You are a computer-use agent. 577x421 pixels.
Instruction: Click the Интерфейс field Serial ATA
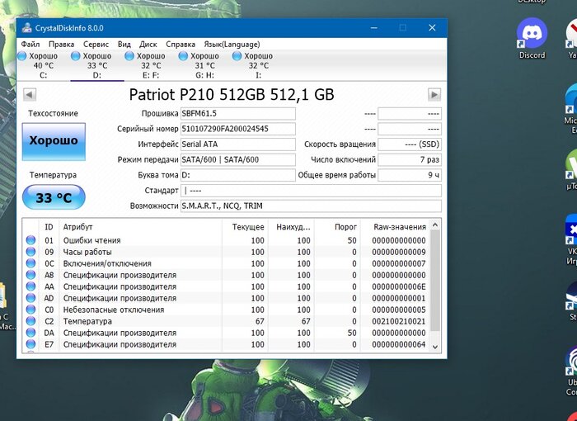[x=237, y=144]
